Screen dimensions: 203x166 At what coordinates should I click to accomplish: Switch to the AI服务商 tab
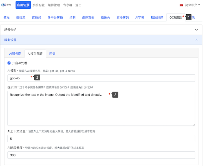[15, 54]
